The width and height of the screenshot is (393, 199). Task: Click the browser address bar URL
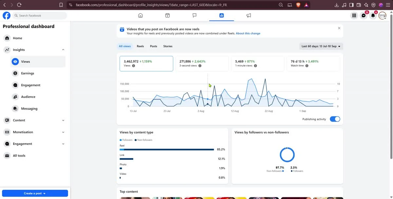tap(151, 5)
